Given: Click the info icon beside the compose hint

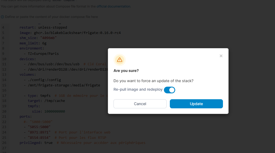Looking at the screenshot, I should click(x=2, y=17).
